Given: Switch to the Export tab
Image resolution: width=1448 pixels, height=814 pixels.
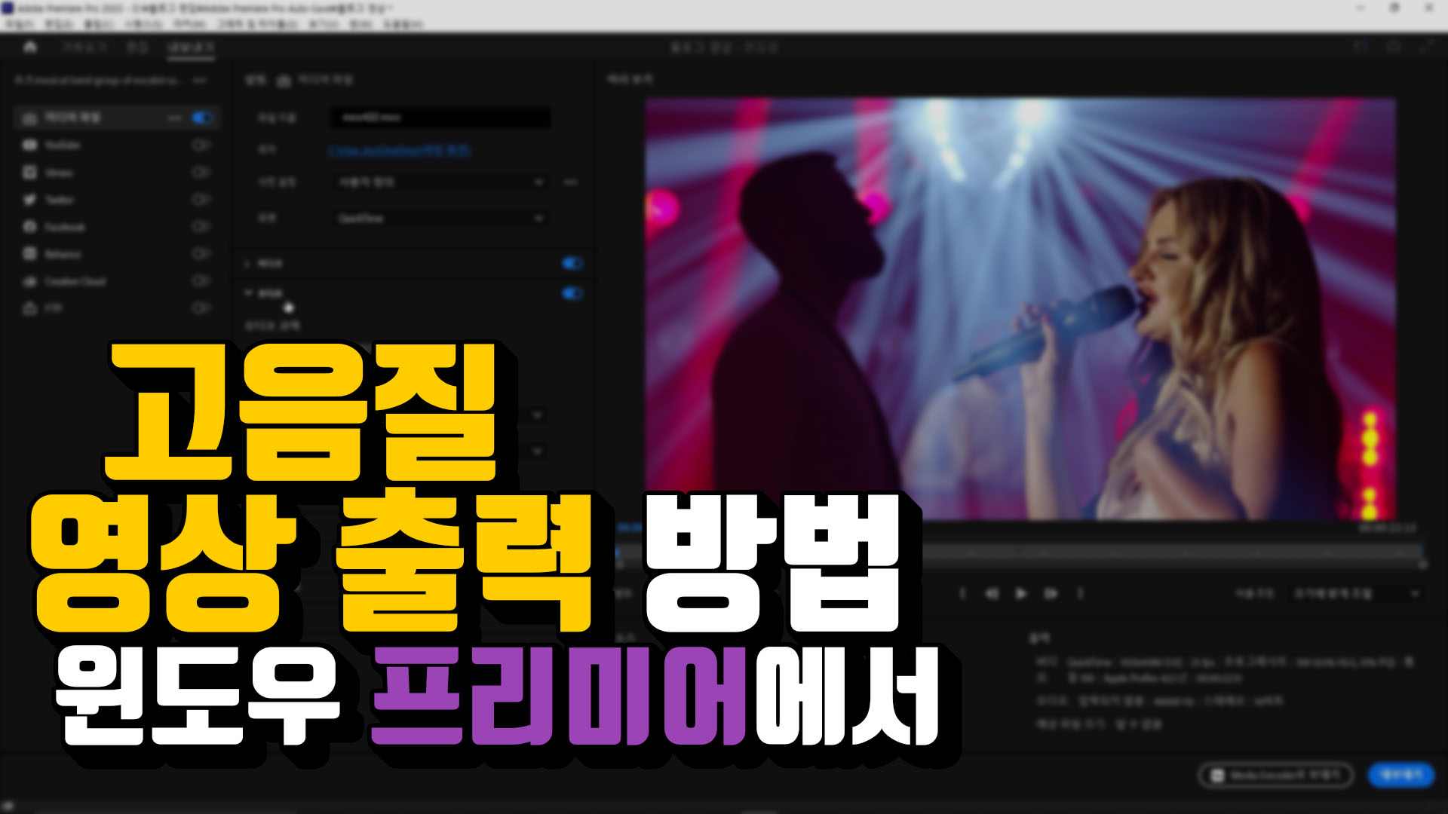Looking at the screenshot, I should click(x=191, y=47).
